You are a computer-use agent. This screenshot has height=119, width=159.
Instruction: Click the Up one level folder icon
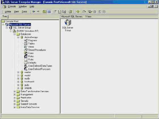tap(44, 12)
